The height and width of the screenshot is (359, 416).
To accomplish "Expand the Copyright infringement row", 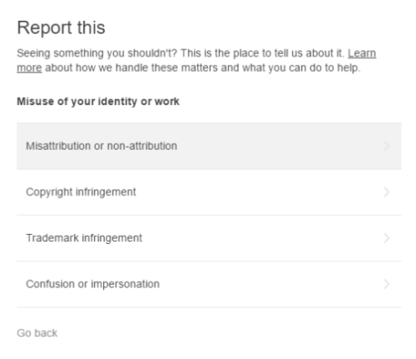I will click(x=209, y=192).
